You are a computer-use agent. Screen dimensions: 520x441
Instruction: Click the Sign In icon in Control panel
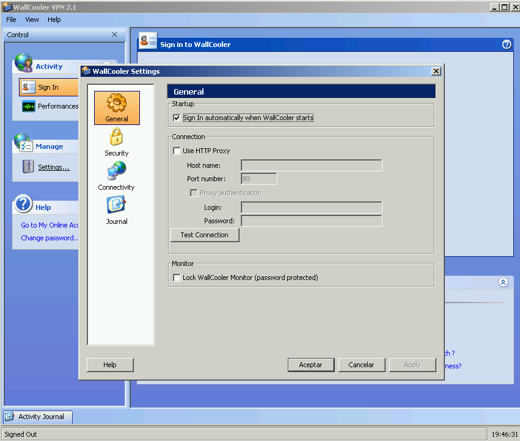(29, 87)
